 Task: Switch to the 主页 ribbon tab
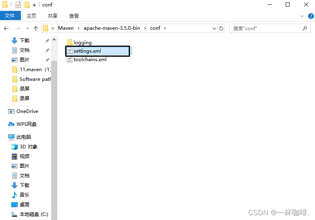click(x=31, y=16)
